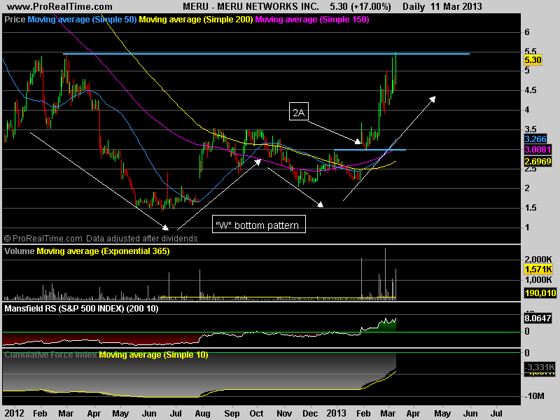This screenshot has width=560, height=420.
Task: Select the 8.0647 Mansfield RS value
Action: [538, 318]
